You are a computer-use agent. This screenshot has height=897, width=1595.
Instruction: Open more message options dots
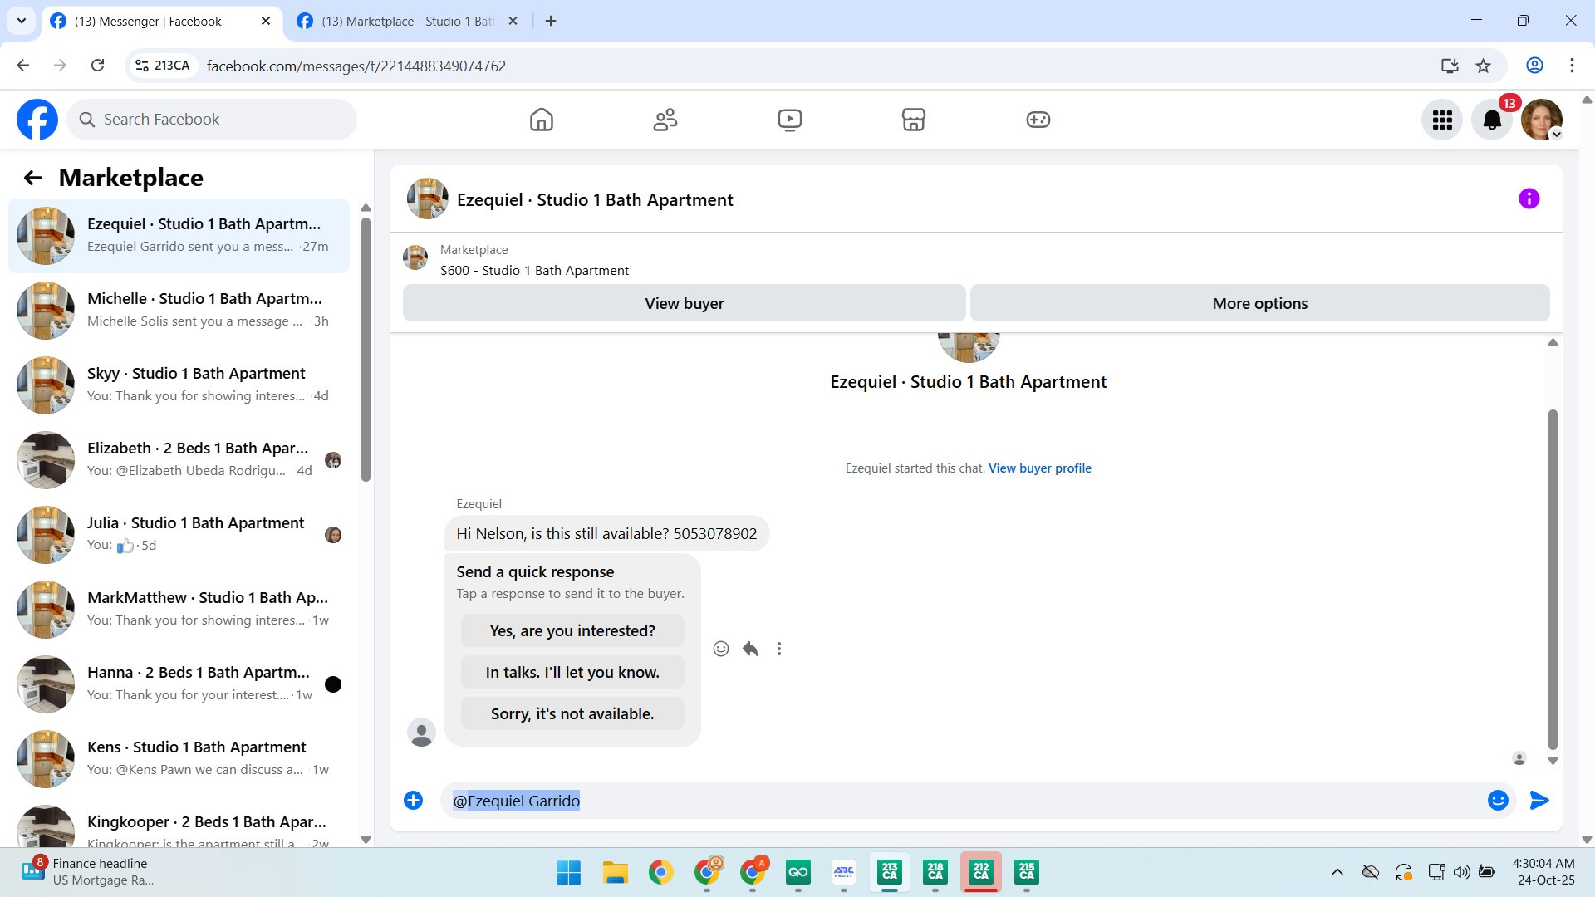(779, 649)
